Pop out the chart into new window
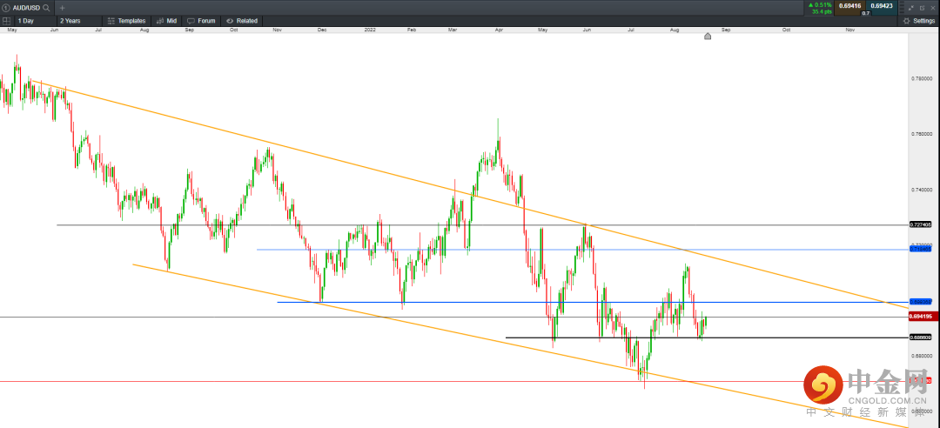940x428 pixels. pyautogui.click(x=922, y=8)
